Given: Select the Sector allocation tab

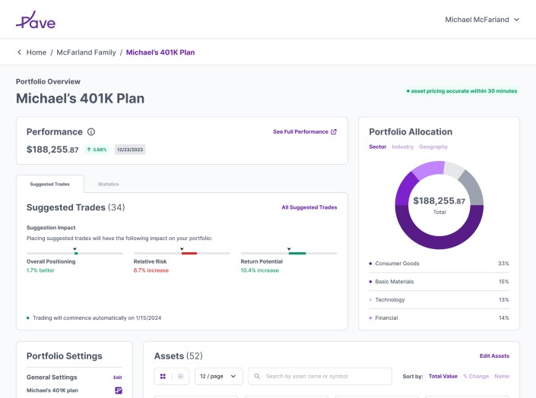Looking at the screenshot, I should (377, 147).
